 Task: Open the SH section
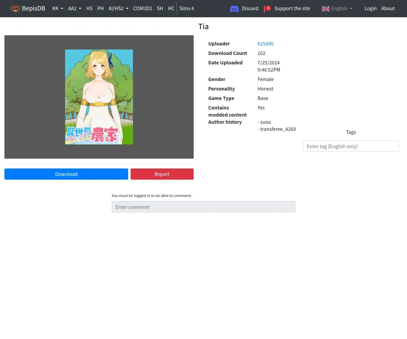(x=160, y=8)
